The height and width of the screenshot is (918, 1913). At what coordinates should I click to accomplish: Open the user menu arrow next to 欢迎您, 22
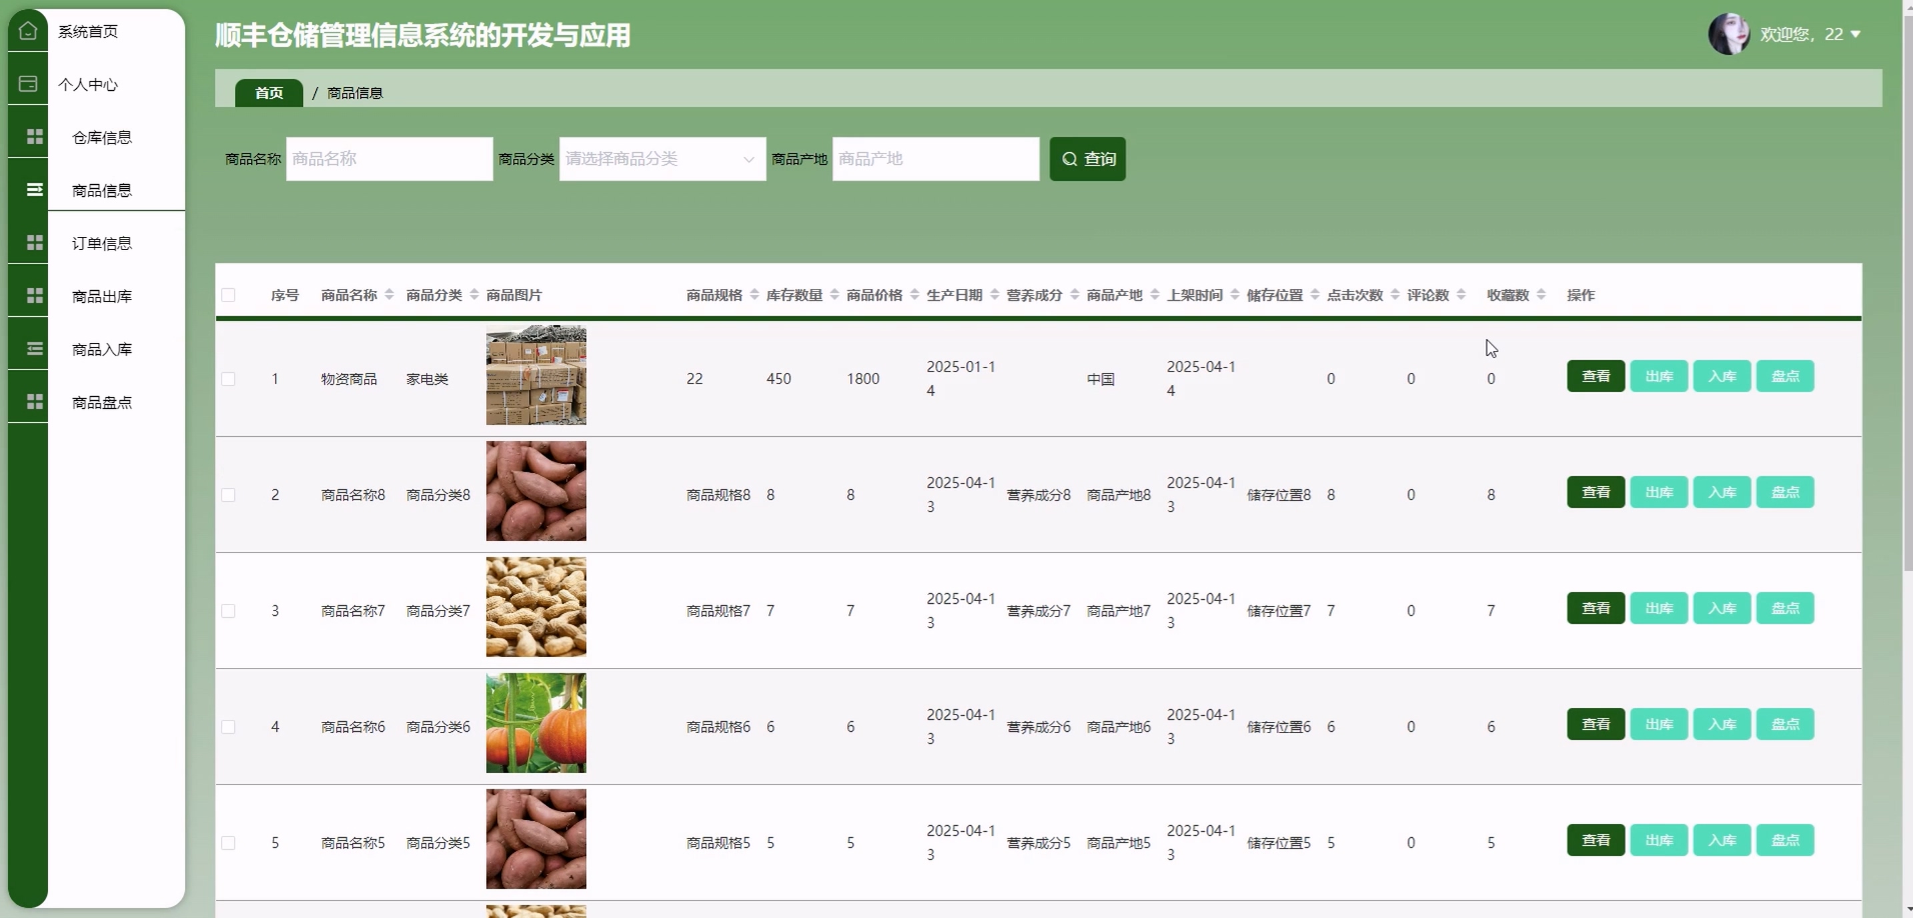click(1856, 34)
